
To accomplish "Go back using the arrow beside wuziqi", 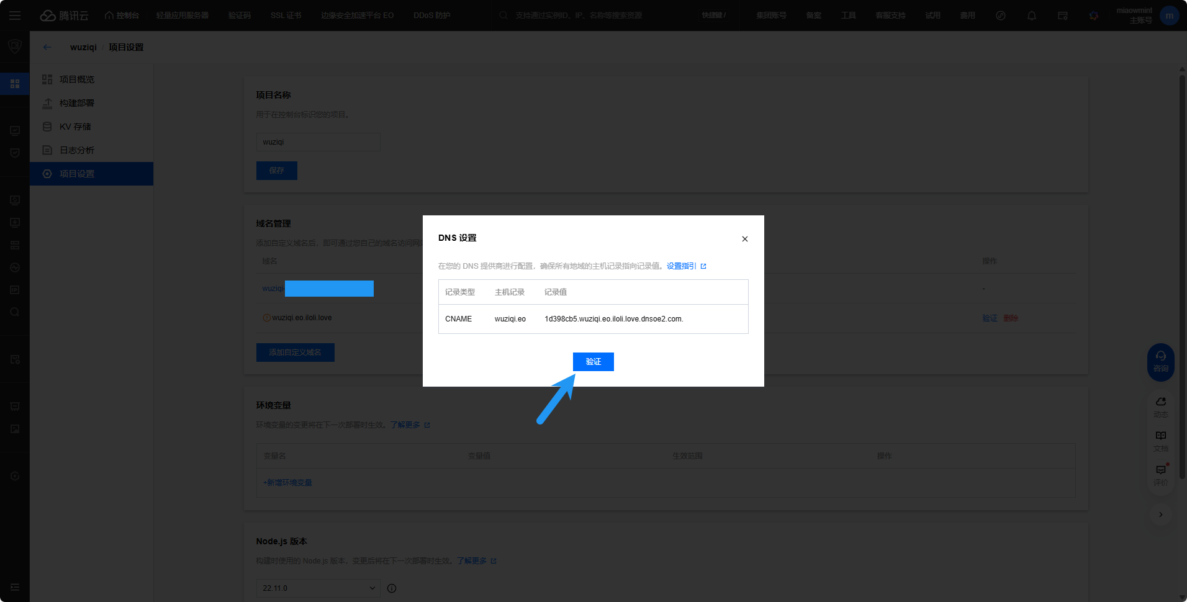I will (x=47, y=47).
